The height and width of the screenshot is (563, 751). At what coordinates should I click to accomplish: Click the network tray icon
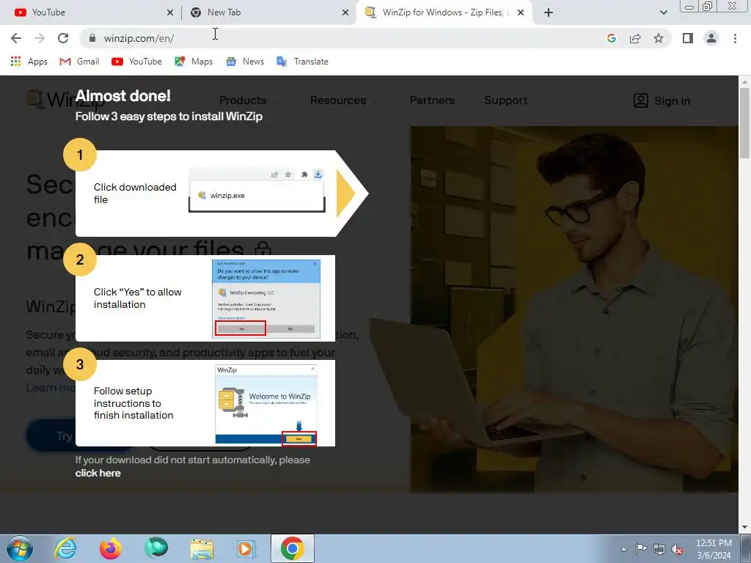pyautogui.click(x=659, y=549)
